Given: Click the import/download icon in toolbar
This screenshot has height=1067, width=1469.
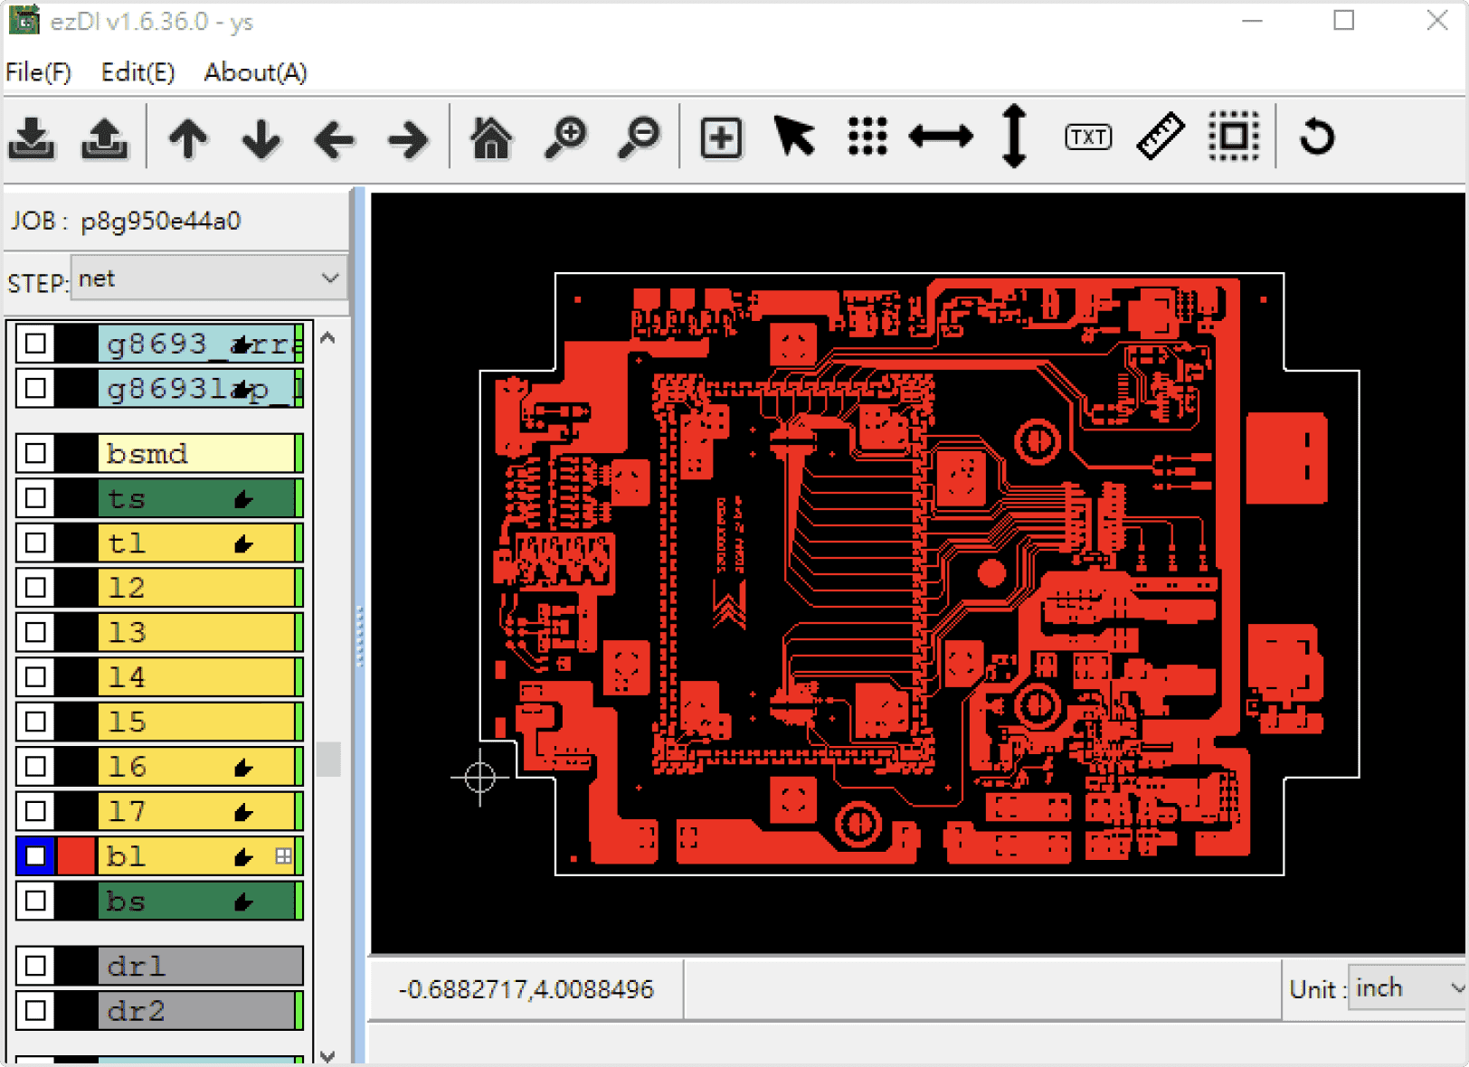Looking at the screenshot, I should coord(33,137).
